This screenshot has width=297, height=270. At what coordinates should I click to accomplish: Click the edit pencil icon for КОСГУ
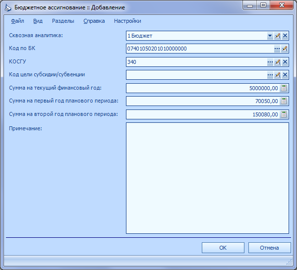[x=278, y=62]
